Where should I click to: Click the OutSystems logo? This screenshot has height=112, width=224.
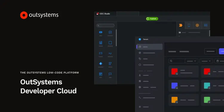coord(39,15)
